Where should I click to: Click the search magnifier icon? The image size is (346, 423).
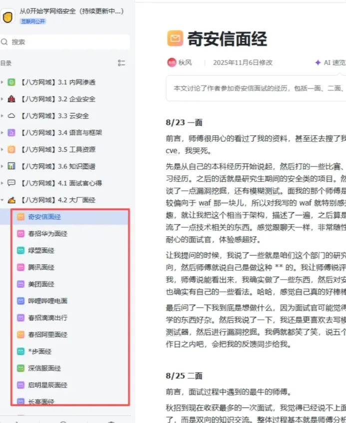tap(4, 42)
